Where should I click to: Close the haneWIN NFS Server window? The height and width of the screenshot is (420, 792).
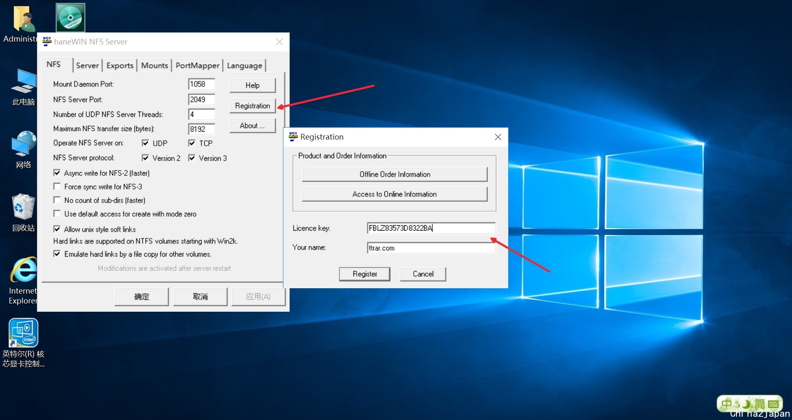pos(279,42)
